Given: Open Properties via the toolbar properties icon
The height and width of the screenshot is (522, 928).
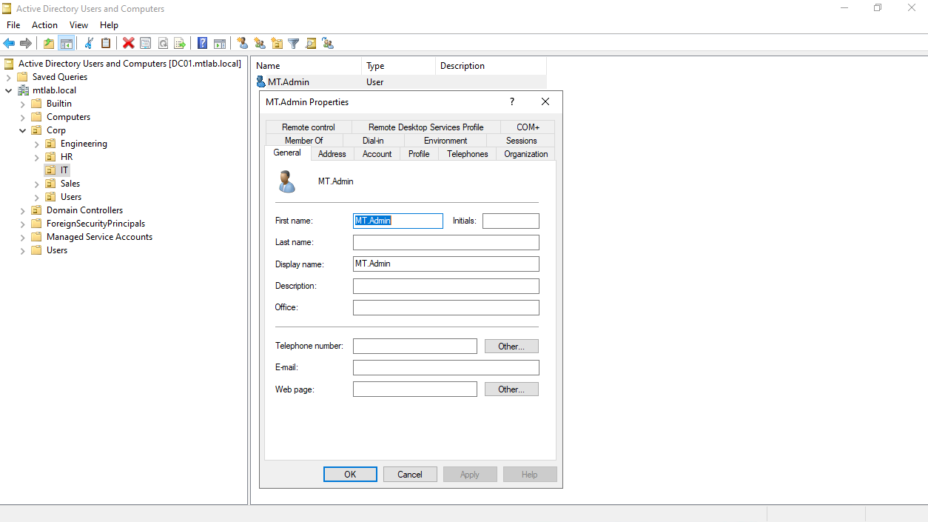Looking at the screenshot, I should [x=146, y=43].
